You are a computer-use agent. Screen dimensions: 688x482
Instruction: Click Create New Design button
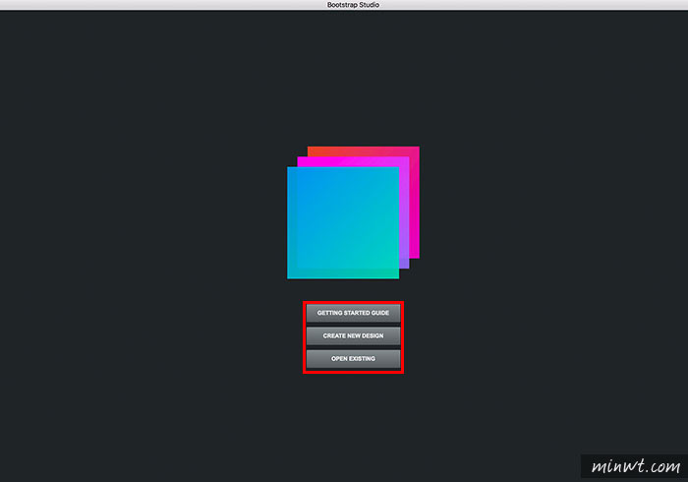point(353,335)
